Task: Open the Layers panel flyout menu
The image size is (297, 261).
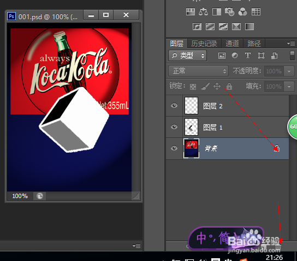Action: coord(291,43)
